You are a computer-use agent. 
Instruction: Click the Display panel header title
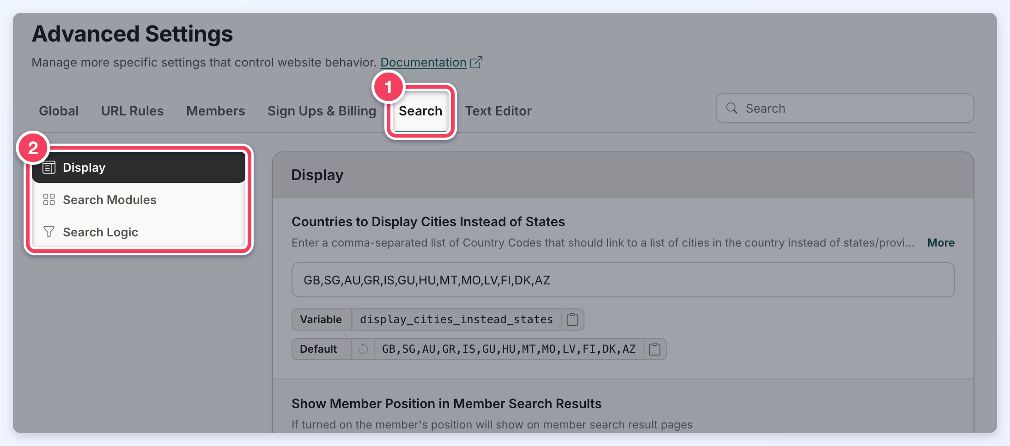[x=317, y=175]
